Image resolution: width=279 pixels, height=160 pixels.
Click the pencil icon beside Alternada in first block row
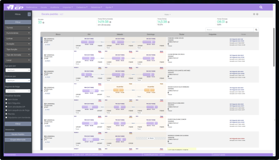point(45,41)
